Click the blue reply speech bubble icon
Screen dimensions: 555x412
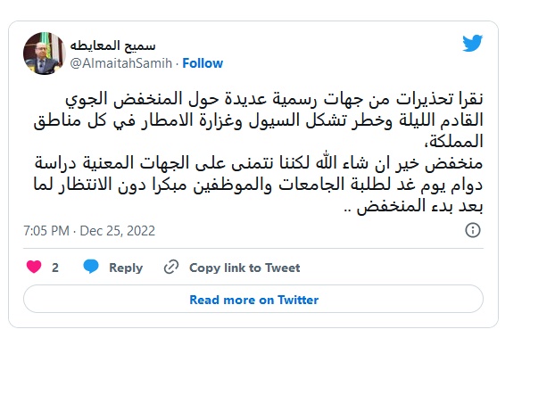[x=91, y=267]
